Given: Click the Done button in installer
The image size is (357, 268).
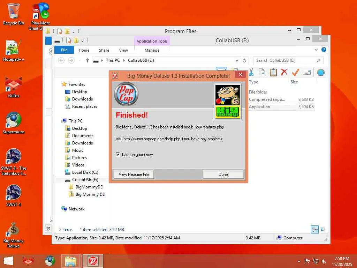Looking at the screenshot, I should point(223,174).
